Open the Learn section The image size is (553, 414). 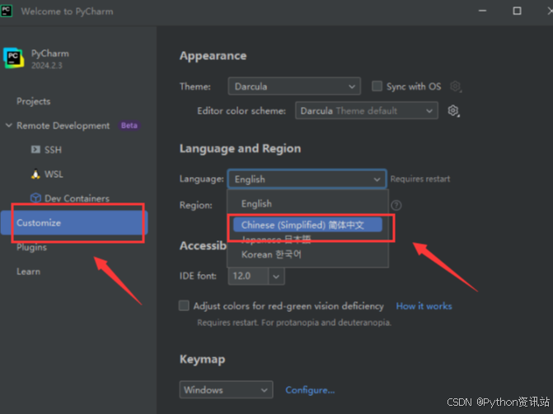[x=28, y=272]
